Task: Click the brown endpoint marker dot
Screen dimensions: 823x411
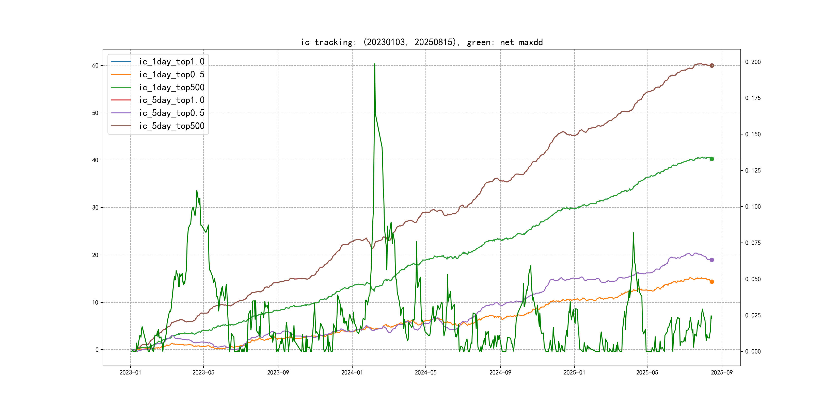Action: (x=711, y=65)
